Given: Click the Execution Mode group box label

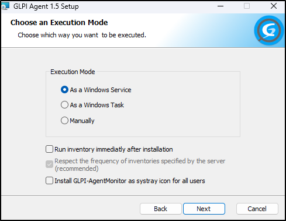Looking at the screenshot, I should pyautogui.click(x=73, y=72).
